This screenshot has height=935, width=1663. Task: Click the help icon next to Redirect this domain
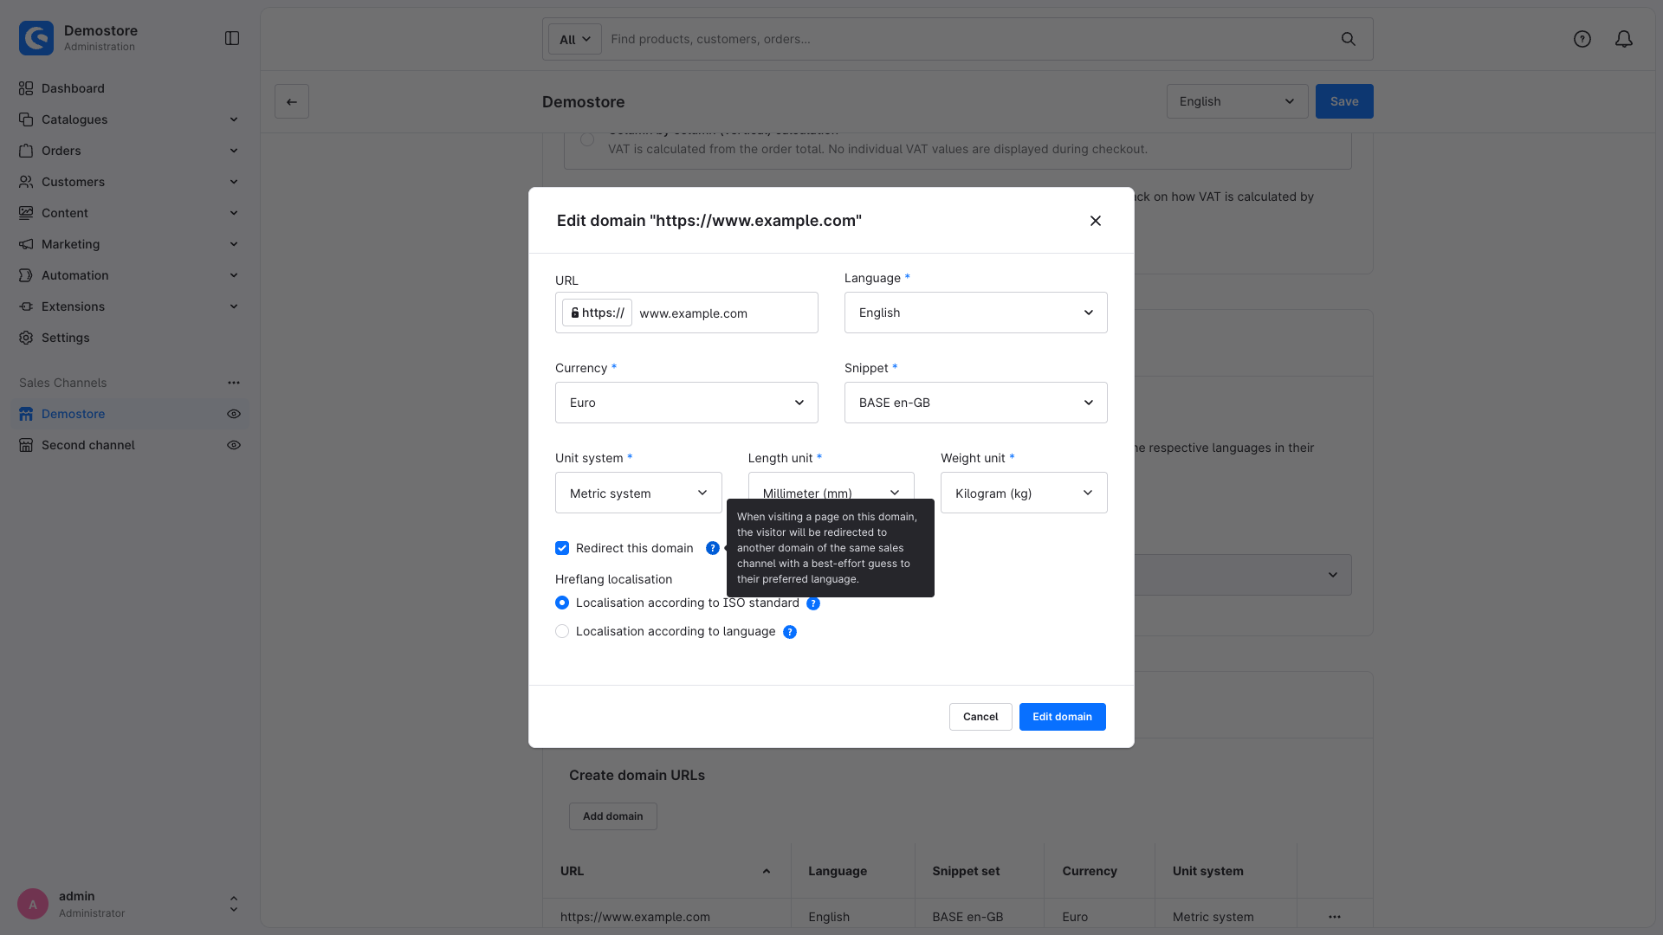pyautogui.click(x=713, y=548)
